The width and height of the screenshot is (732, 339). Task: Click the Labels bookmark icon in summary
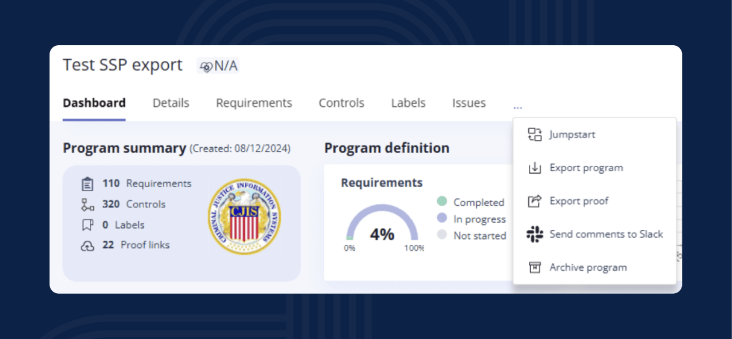point(87,225)
